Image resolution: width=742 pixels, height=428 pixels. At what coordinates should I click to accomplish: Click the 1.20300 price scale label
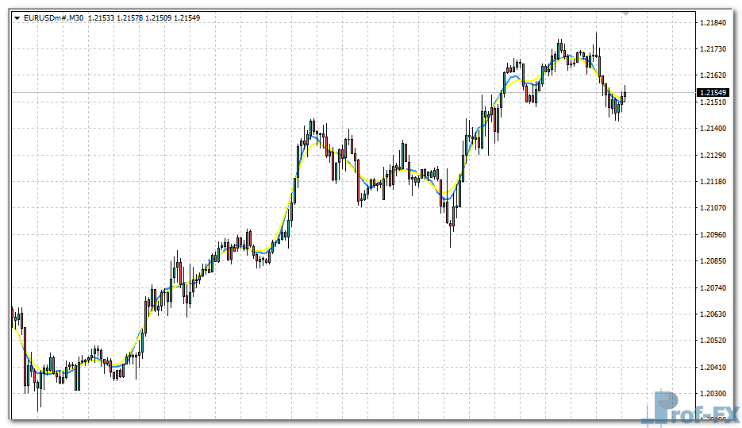(x=714, y=394)
